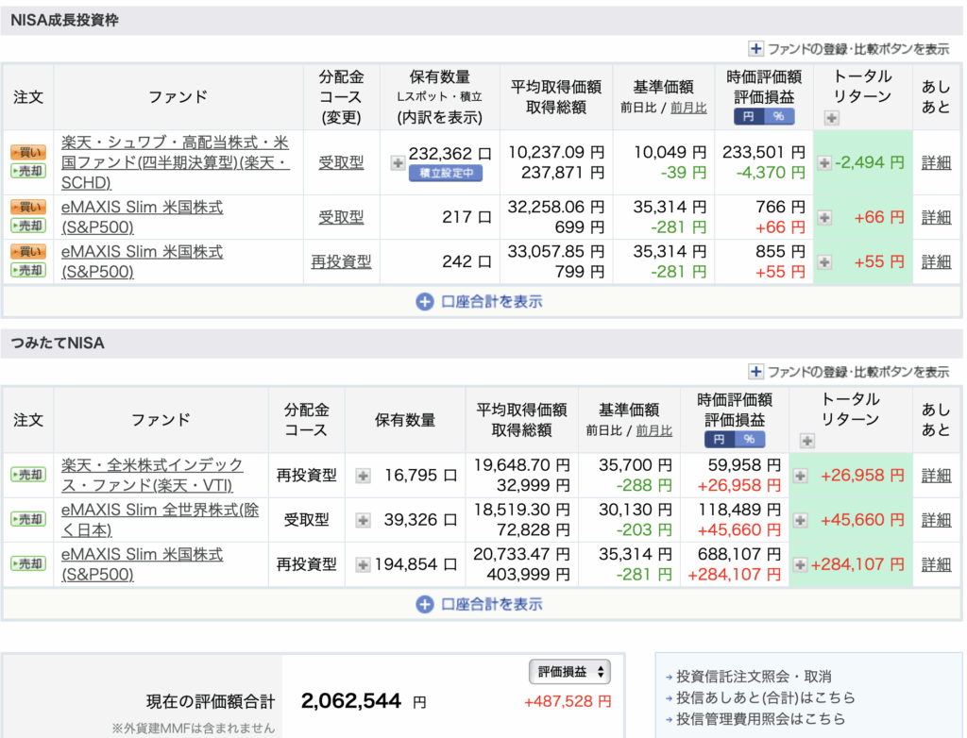Screen dimensions: 967x738
Task: Click 再投資型 link for eMAXIS Slim 米国株式
Action: (x=341, y=261)
